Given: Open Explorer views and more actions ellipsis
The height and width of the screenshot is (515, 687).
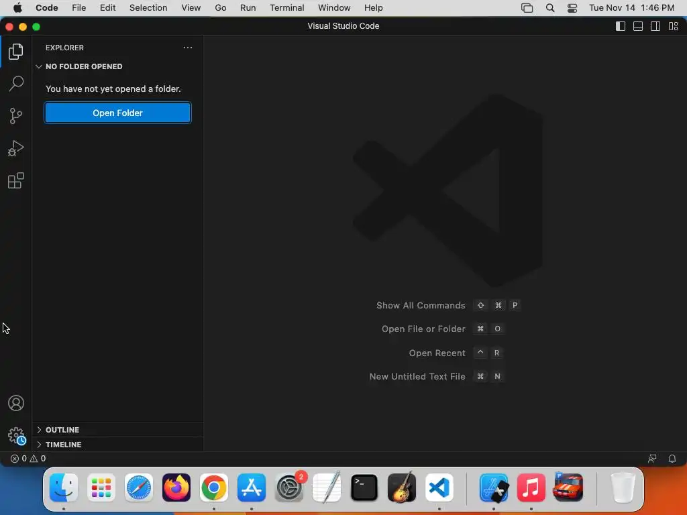Looking at the screenshot, I should click(188, 48).
